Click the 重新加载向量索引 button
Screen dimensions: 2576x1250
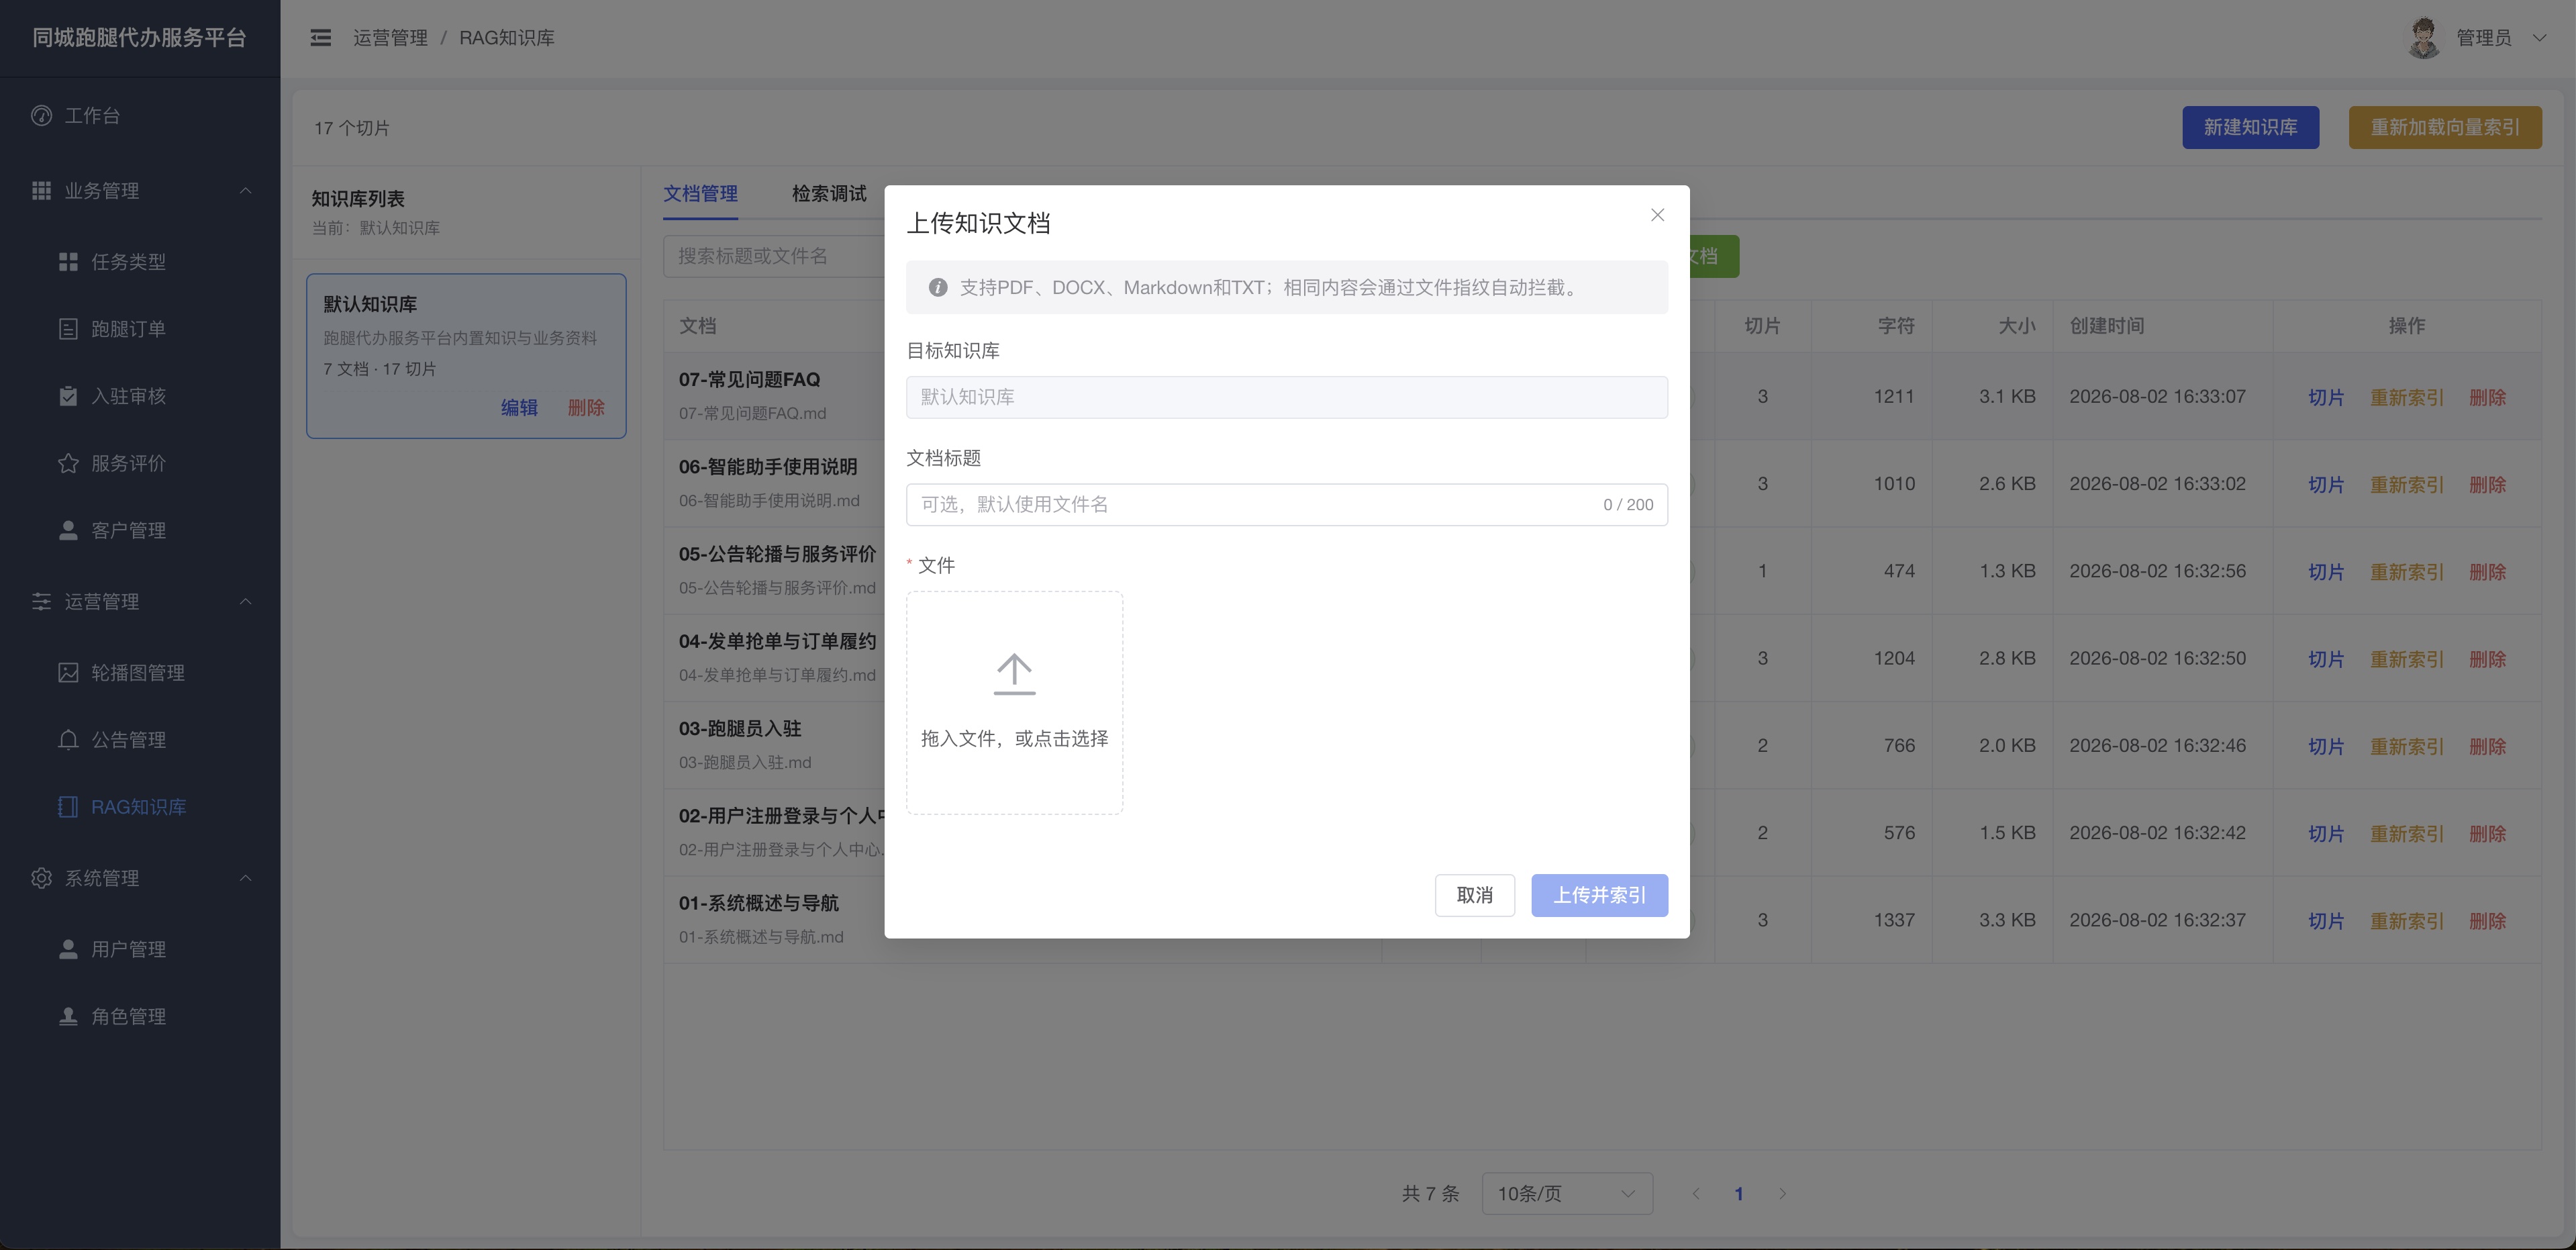[x=2445, y=128]
